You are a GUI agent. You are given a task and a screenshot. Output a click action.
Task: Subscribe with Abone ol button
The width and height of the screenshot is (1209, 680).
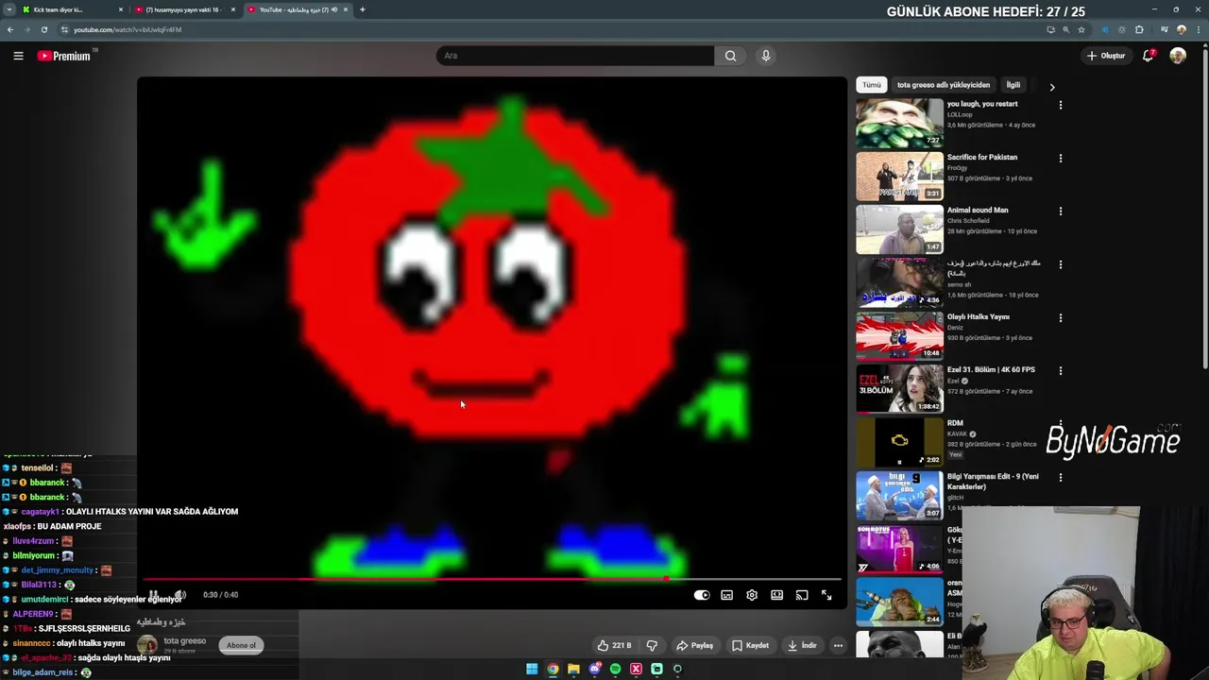click(241, 645)
